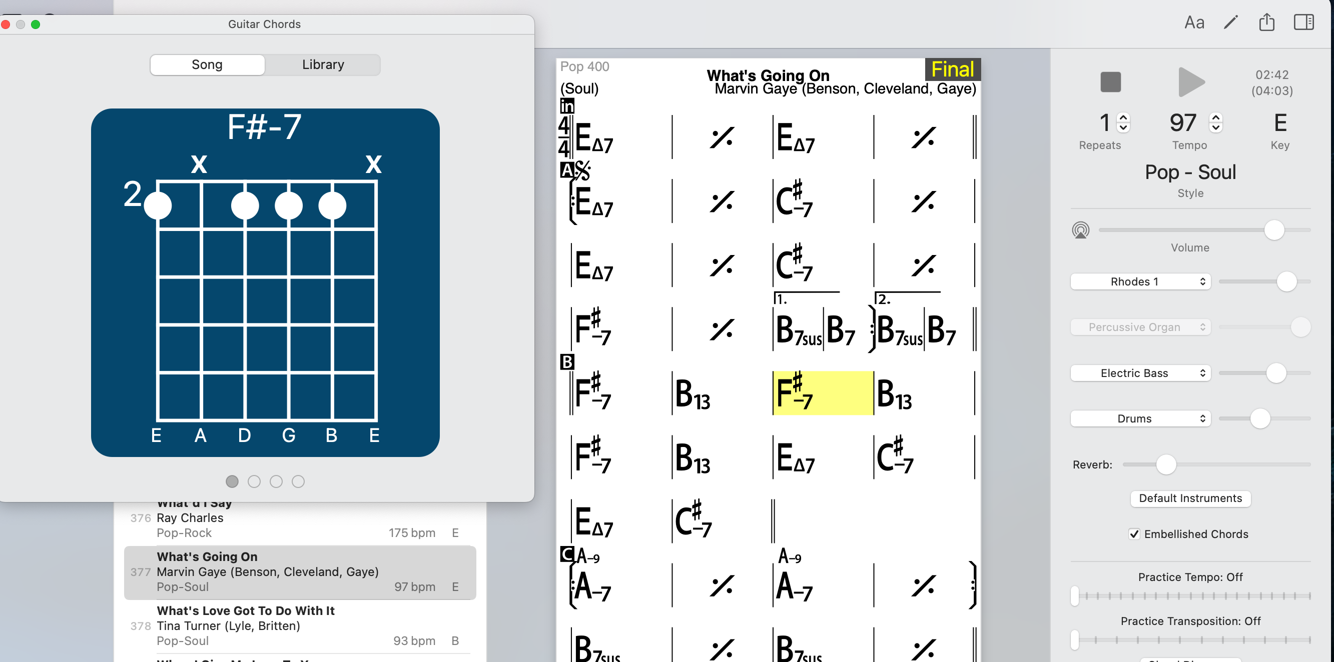Image resolution: width=1334 pixels, height=662 pixels.
Task: Select the fourth chord diagram page dot
Action: [298, 482]
